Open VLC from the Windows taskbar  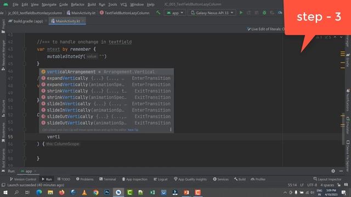click(x=84, y=192)
